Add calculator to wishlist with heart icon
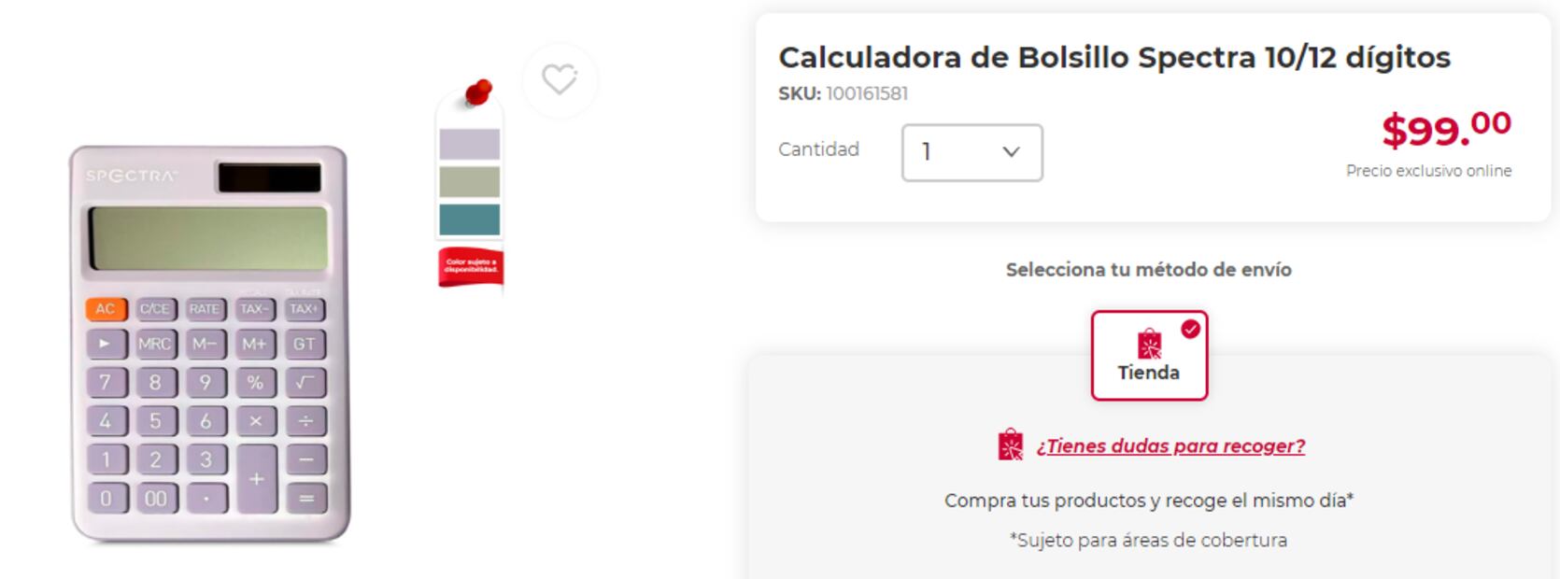This screenshot has width=1560, height=579. click(560, 79)
